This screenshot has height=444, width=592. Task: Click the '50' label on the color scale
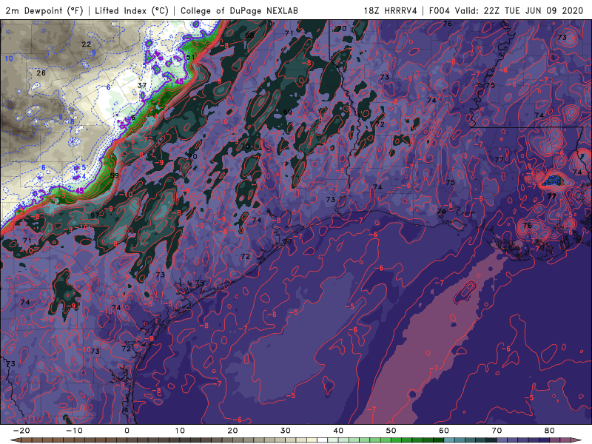point(391,431)
